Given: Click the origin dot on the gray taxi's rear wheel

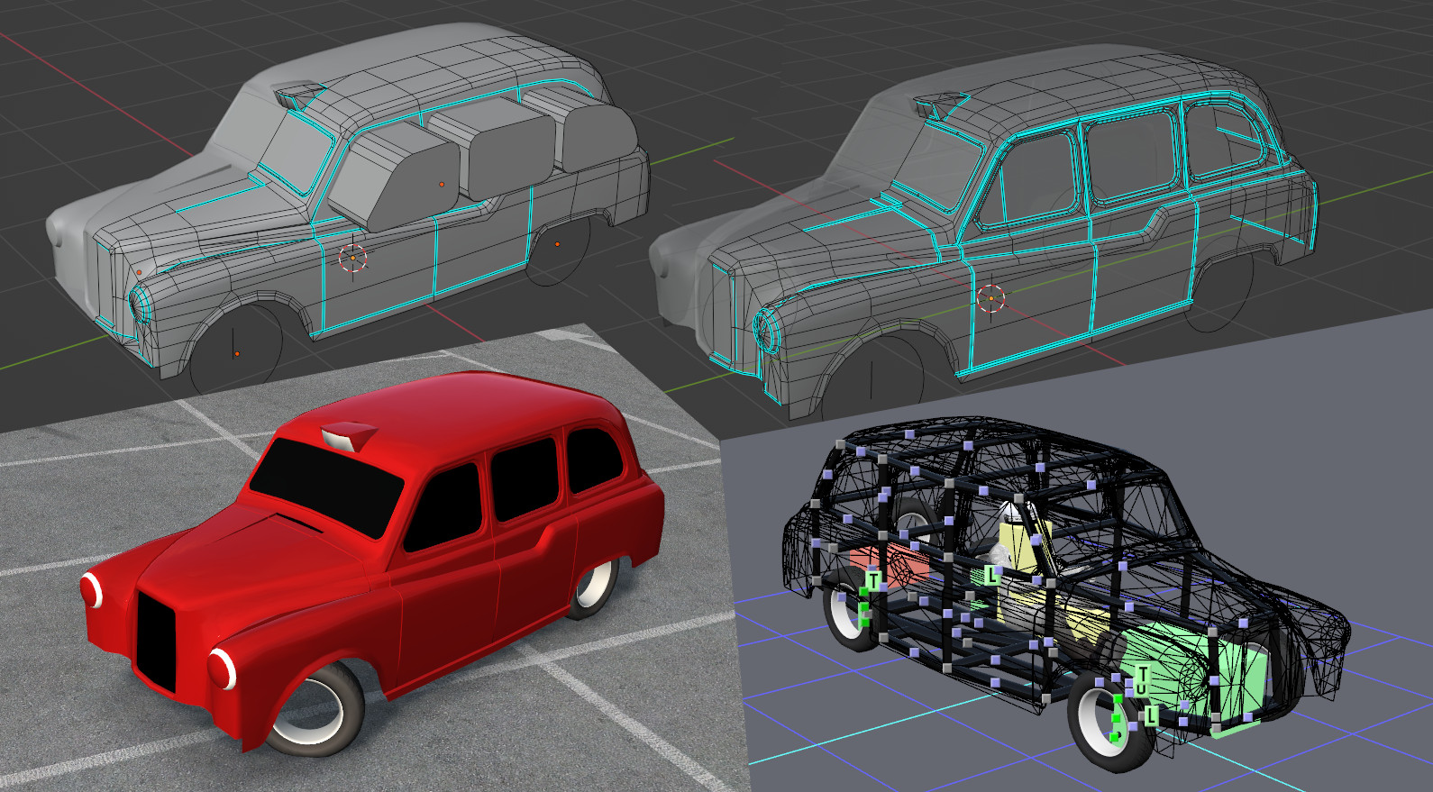Looking at the screenshot, I should click(x=557, y=244).
